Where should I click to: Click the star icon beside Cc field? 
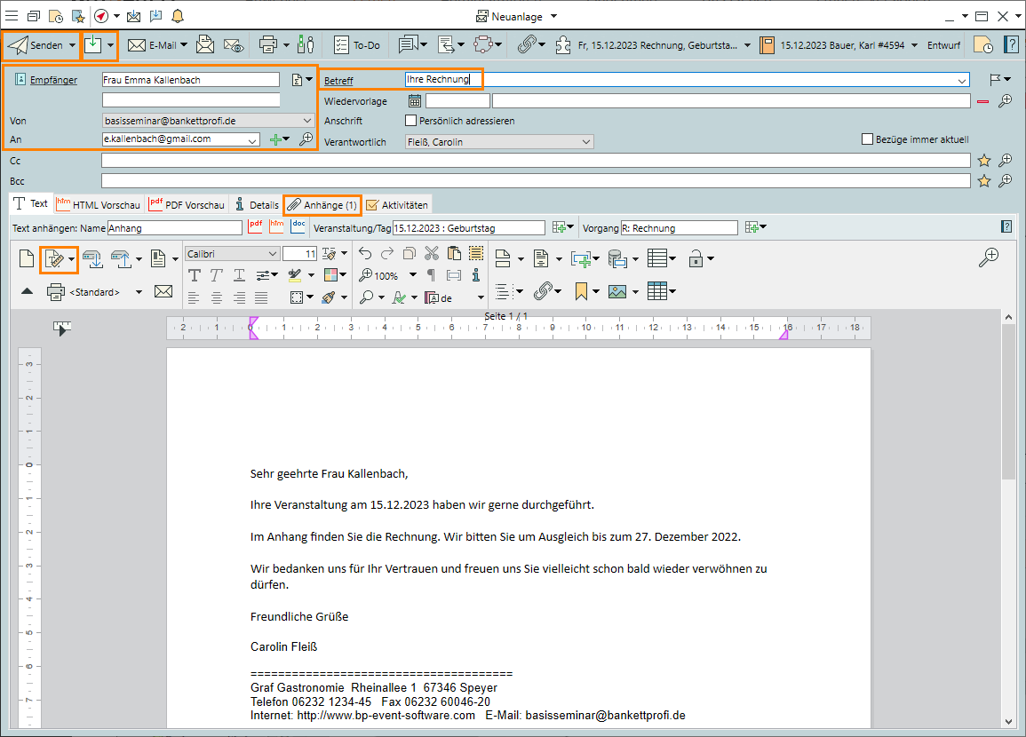(x=984, y=161)
